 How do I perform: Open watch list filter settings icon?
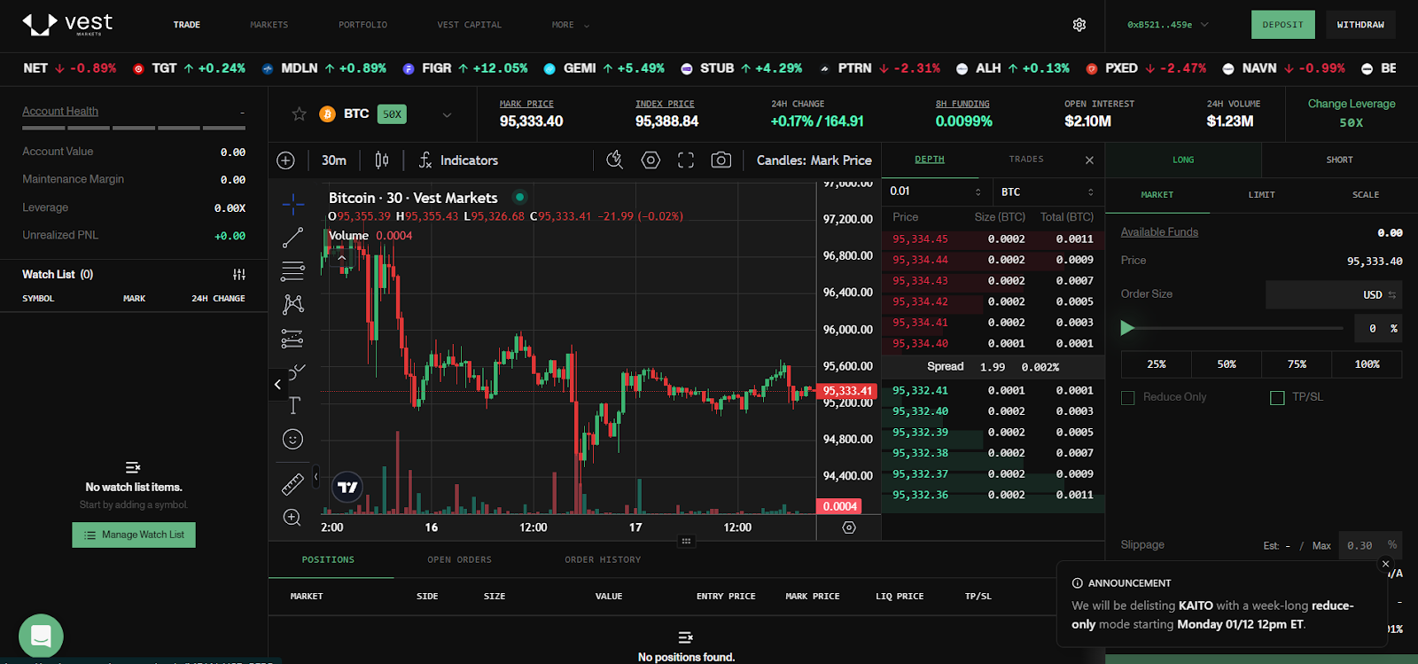coord(239,275)
